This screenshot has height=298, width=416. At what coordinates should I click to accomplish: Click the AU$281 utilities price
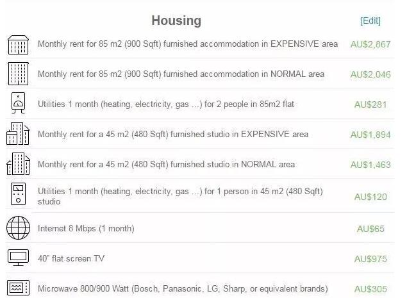pyautogui.click(x=370, y=104)
